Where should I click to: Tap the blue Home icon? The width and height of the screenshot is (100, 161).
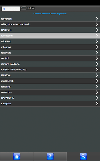tap(17, 156)
